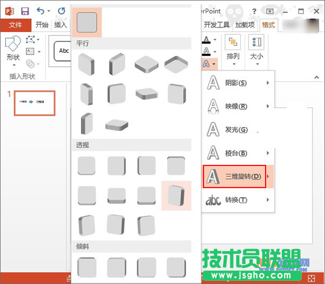Open the 阴影(S) submenu

pyautogui.click(x=238, y=83)
